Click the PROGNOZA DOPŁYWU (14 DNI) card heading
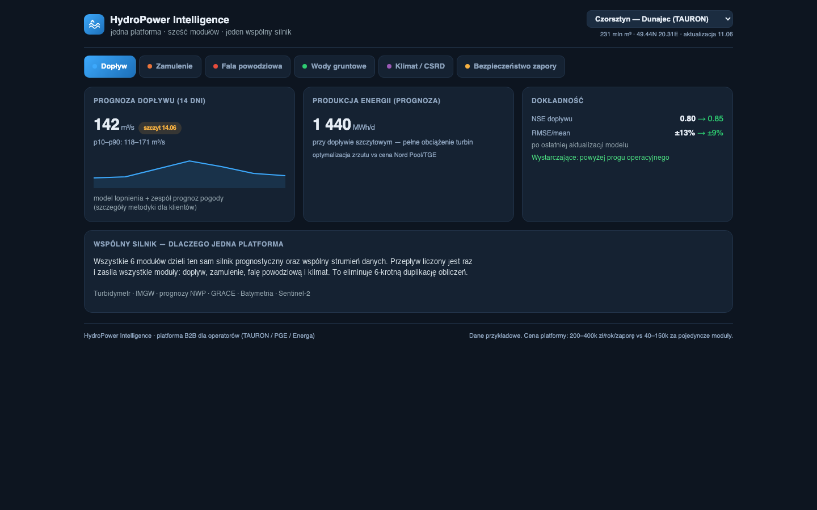This screenshot has width=817, height=510. tap(150, 101)
